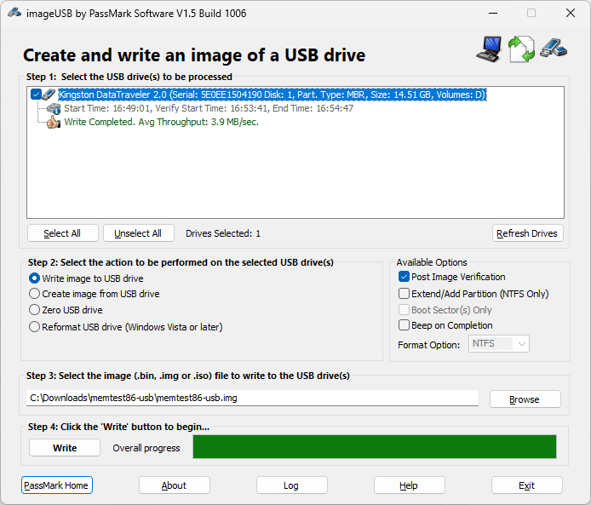Click the Overall progress label

click(x=146, y=448)
